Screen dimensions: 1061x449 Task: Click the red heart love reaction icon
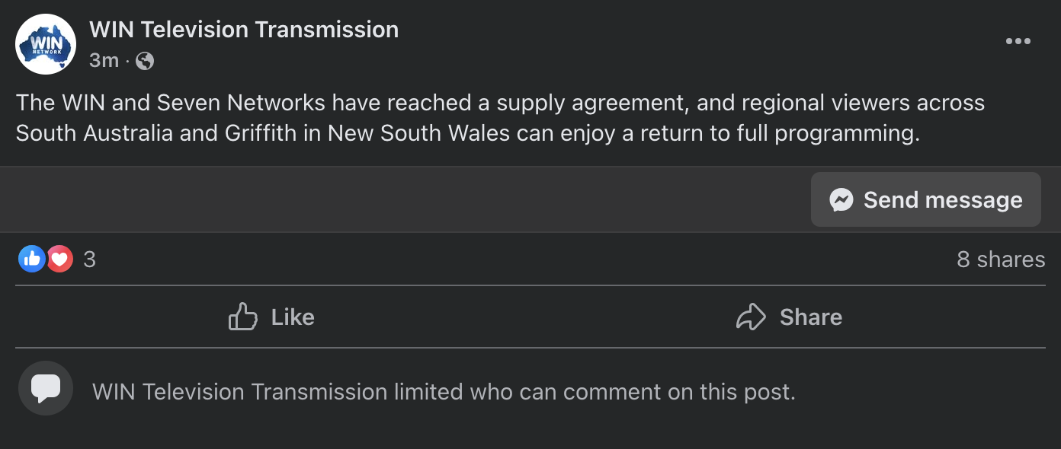59,260
